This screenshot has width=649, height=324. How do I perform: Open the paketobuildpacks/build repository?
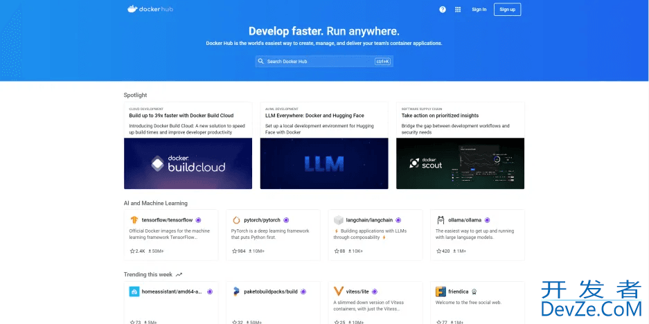(x=271, y=291)
